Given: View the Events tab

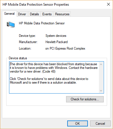Looking at the screenshot, I should [x=47, y=14].
